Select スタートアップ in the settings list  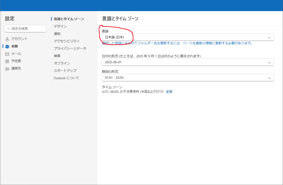point(65,71)
